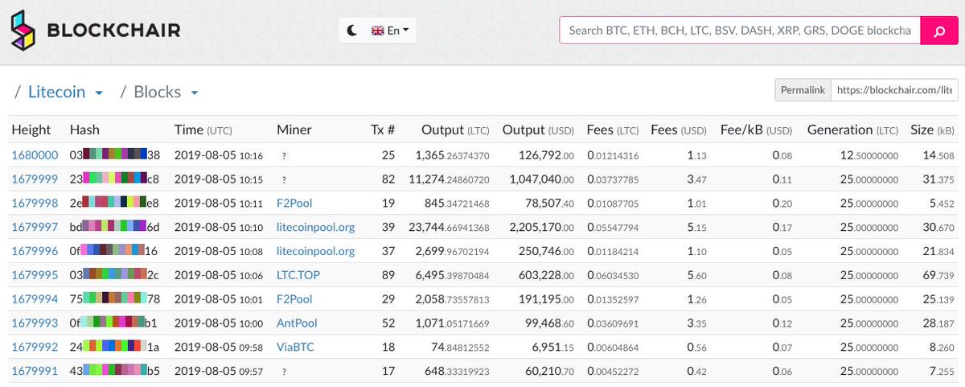Sort by Height column header
965x387 pixels.
point(31,130)
